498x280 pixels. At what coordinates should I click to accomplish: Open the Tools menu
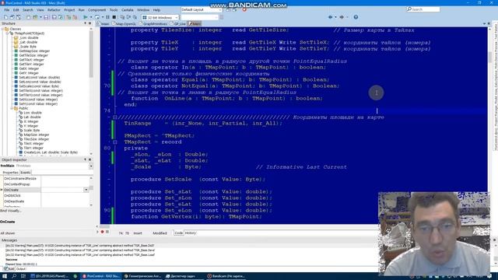tap(114, 10)
